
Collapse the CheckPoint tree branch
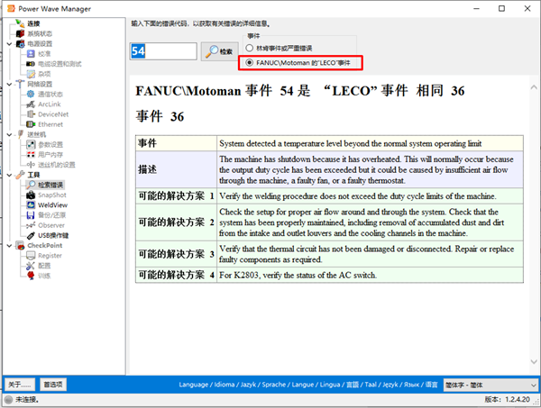9,246
